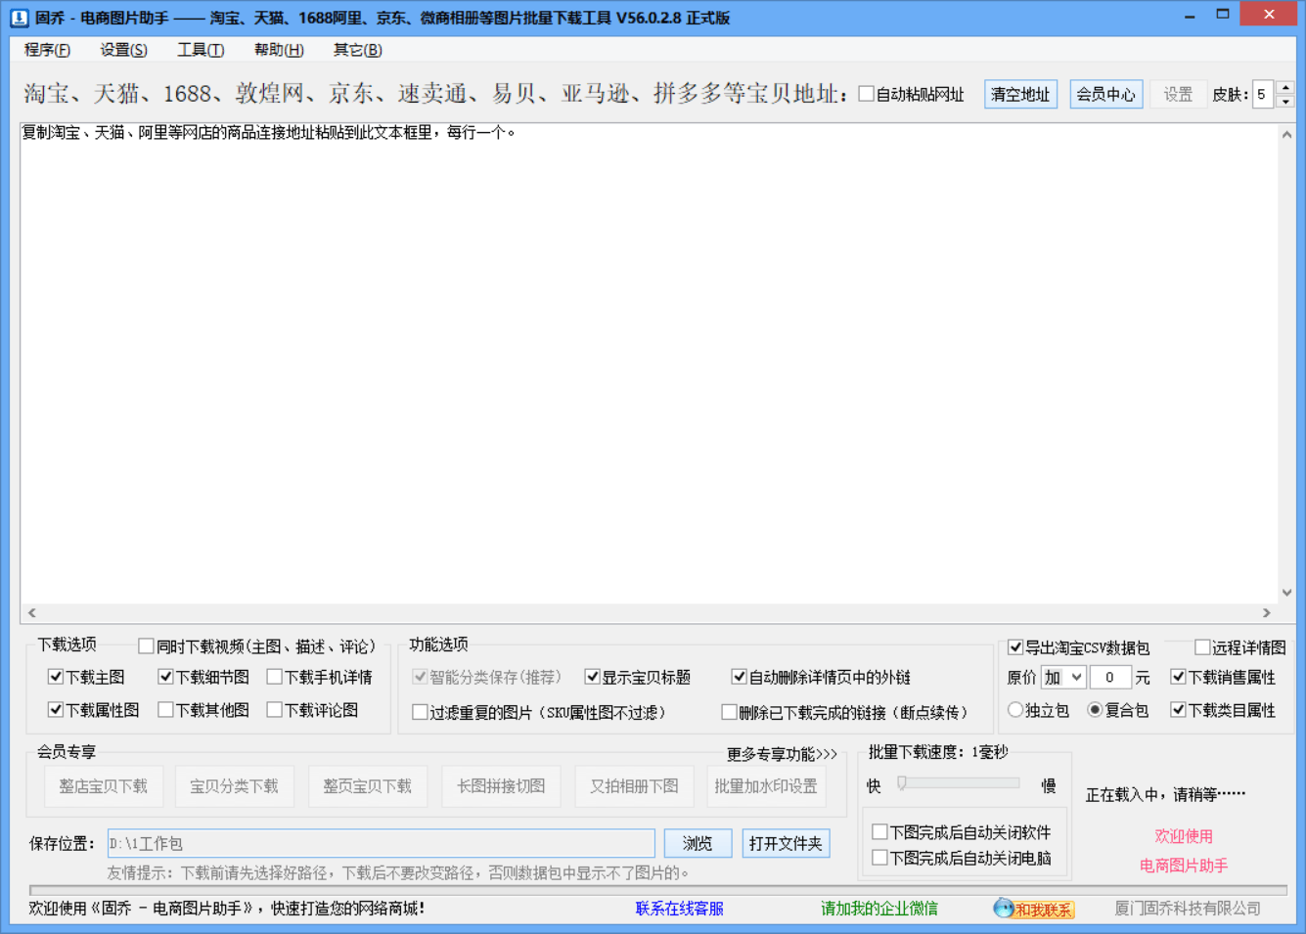Screen dimensions: 1306x934
Task: Open the 原价 price adjustment dropdown
Action: point(1062,676)
